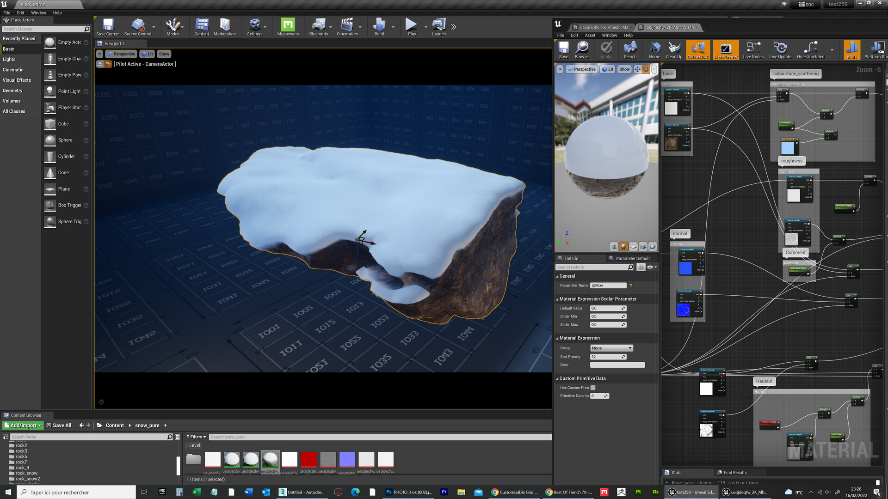Viewport: 888px width, 499px height.
Task: Open the Group dropdown set to None
Action: pyautogui.click(x=611, y=347)
